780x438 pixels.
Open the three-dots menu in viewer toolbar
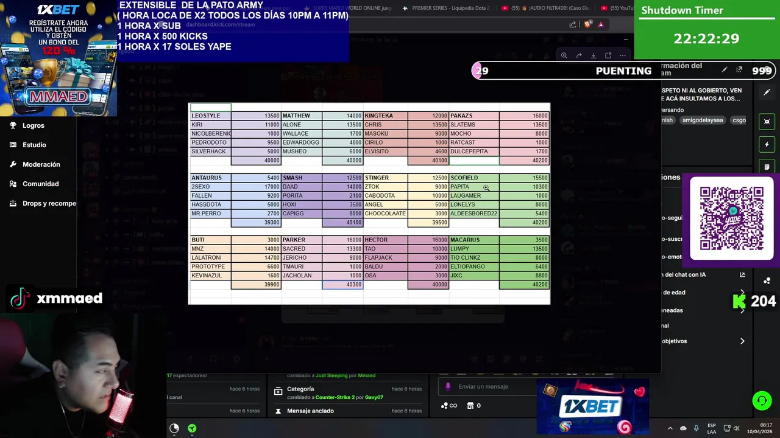623,55
